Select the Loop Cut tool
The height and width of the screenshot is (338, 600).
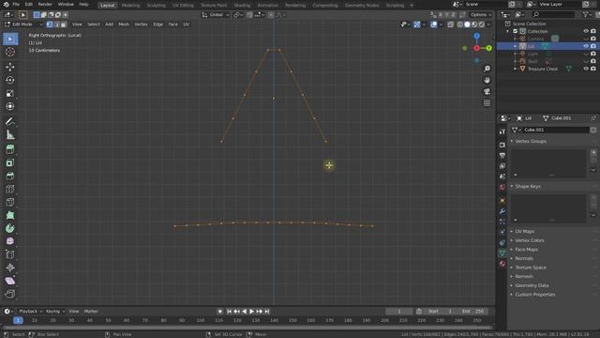[10, 190]
